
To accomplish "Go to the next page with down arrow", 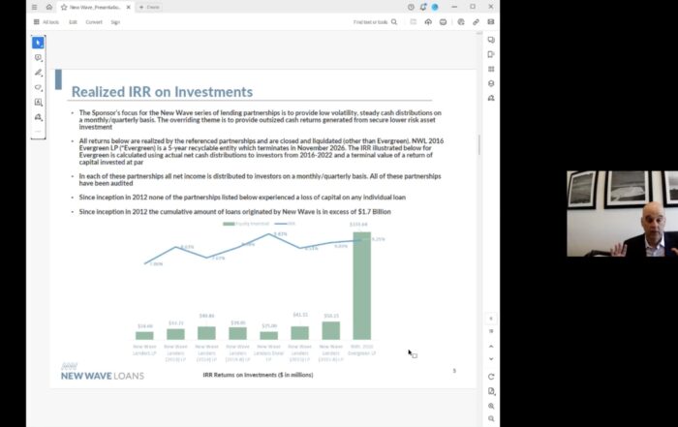I will (491, 359).
